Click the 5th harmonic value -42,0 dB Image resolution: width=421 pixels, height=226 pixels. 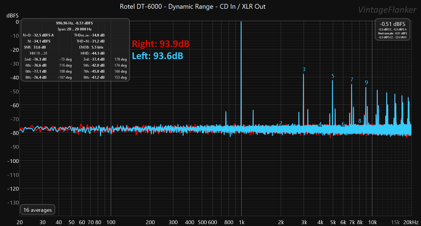point(98,65)
